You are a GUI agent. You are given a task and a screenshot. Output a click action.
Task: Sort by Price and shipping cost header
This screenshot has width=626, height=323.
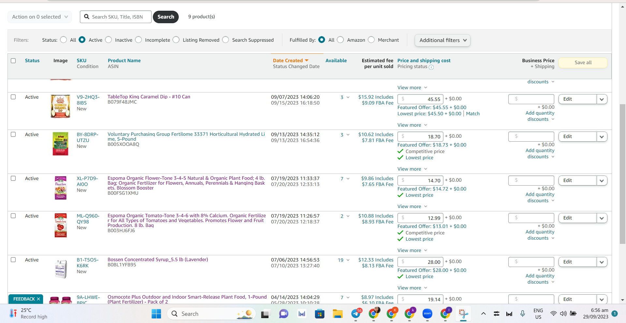[x=424, y=61]
